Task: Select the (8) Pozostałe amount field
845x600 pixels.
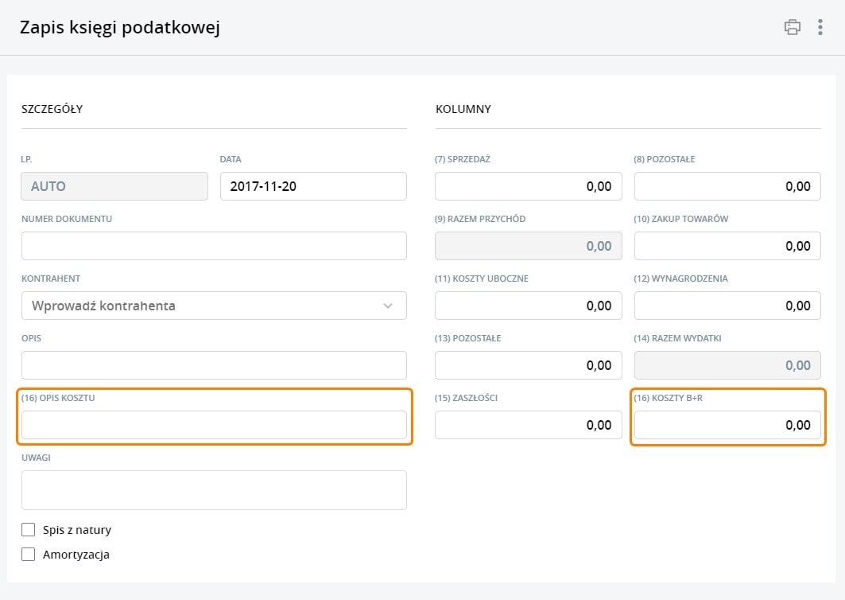Action: pos(727,186)
